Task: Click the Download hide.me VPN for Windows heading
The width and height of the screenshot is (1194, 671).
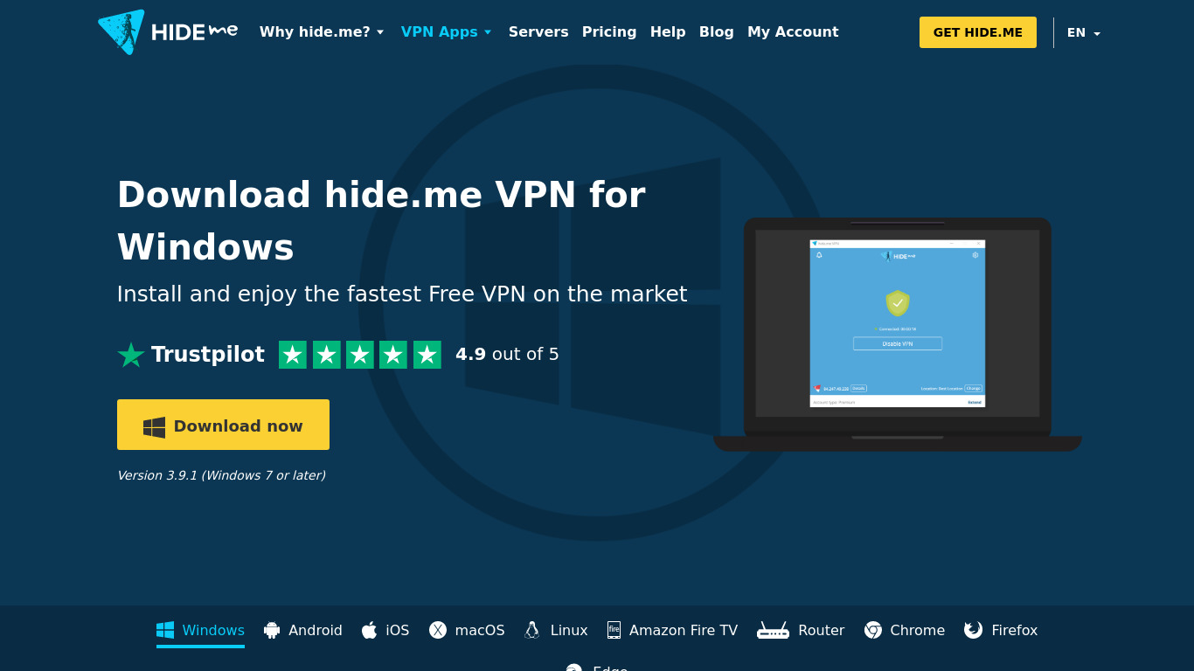Action: coord(381,221)
